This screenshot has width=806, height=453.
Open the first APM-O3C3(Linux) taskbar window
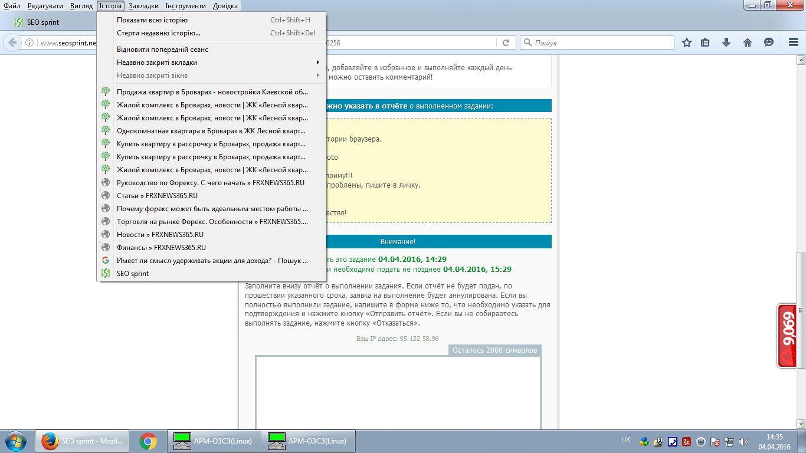tap(213, 441)
